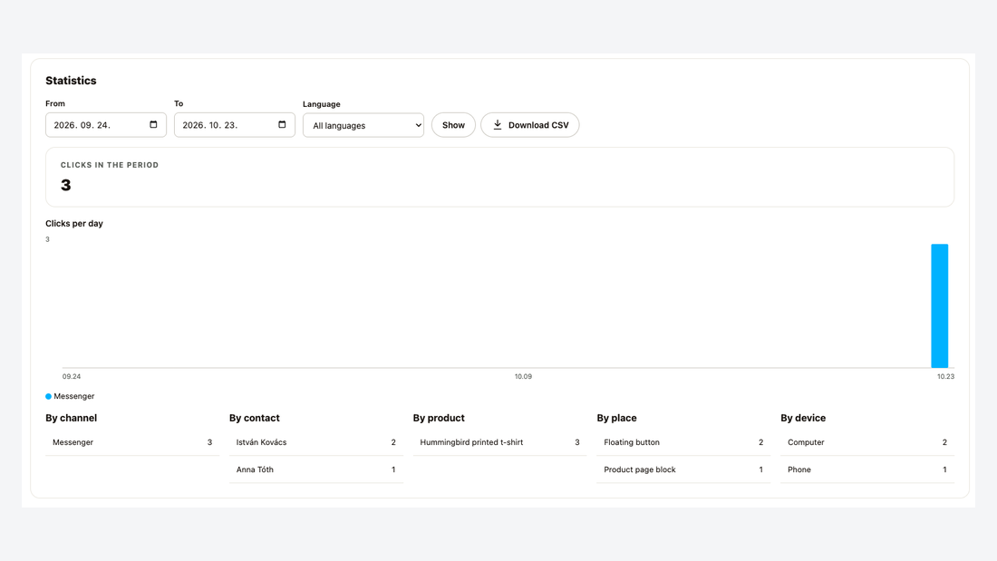This screenshot has width=997, height=561.
Task: Select the Computer device row
Action: [x=867, y=442]
